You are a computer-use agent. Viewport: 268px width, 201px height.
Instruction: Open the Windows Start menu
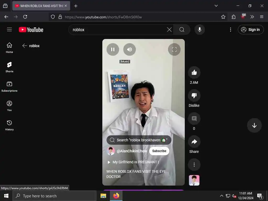coord(6,196)
